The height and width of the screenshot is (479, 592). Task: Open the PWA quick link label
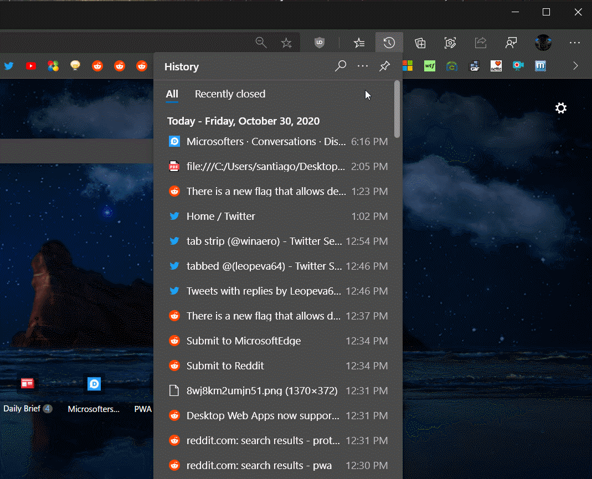tap(143, 409)
